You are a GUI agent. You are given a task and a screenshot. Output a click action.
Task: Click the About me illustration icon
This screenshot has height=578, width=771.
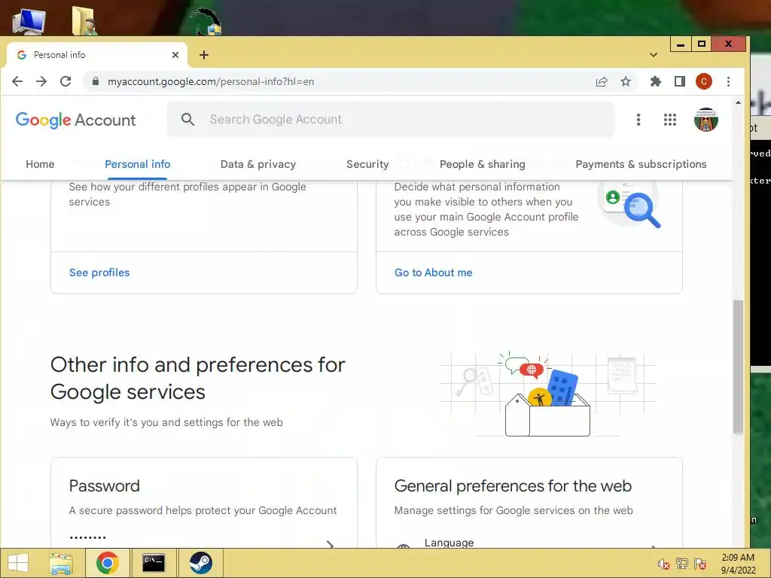tap(630, 205)
